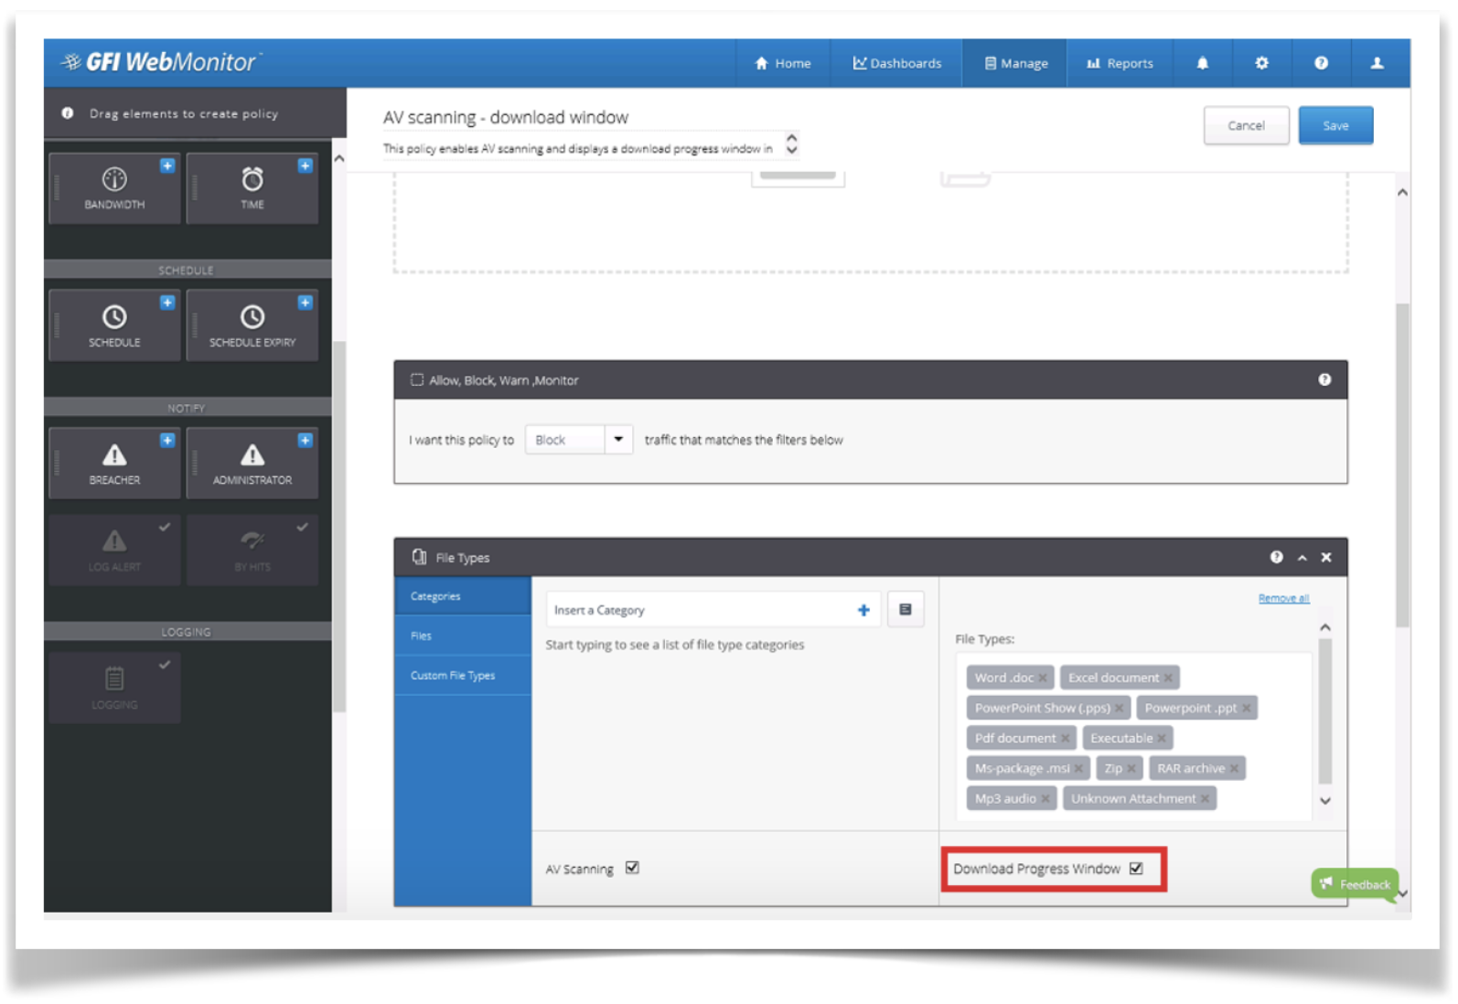Image resolution: width=1458 pixels, height=1004 pixels.
Task: Select the Breacher notify element
Action: 114,464
